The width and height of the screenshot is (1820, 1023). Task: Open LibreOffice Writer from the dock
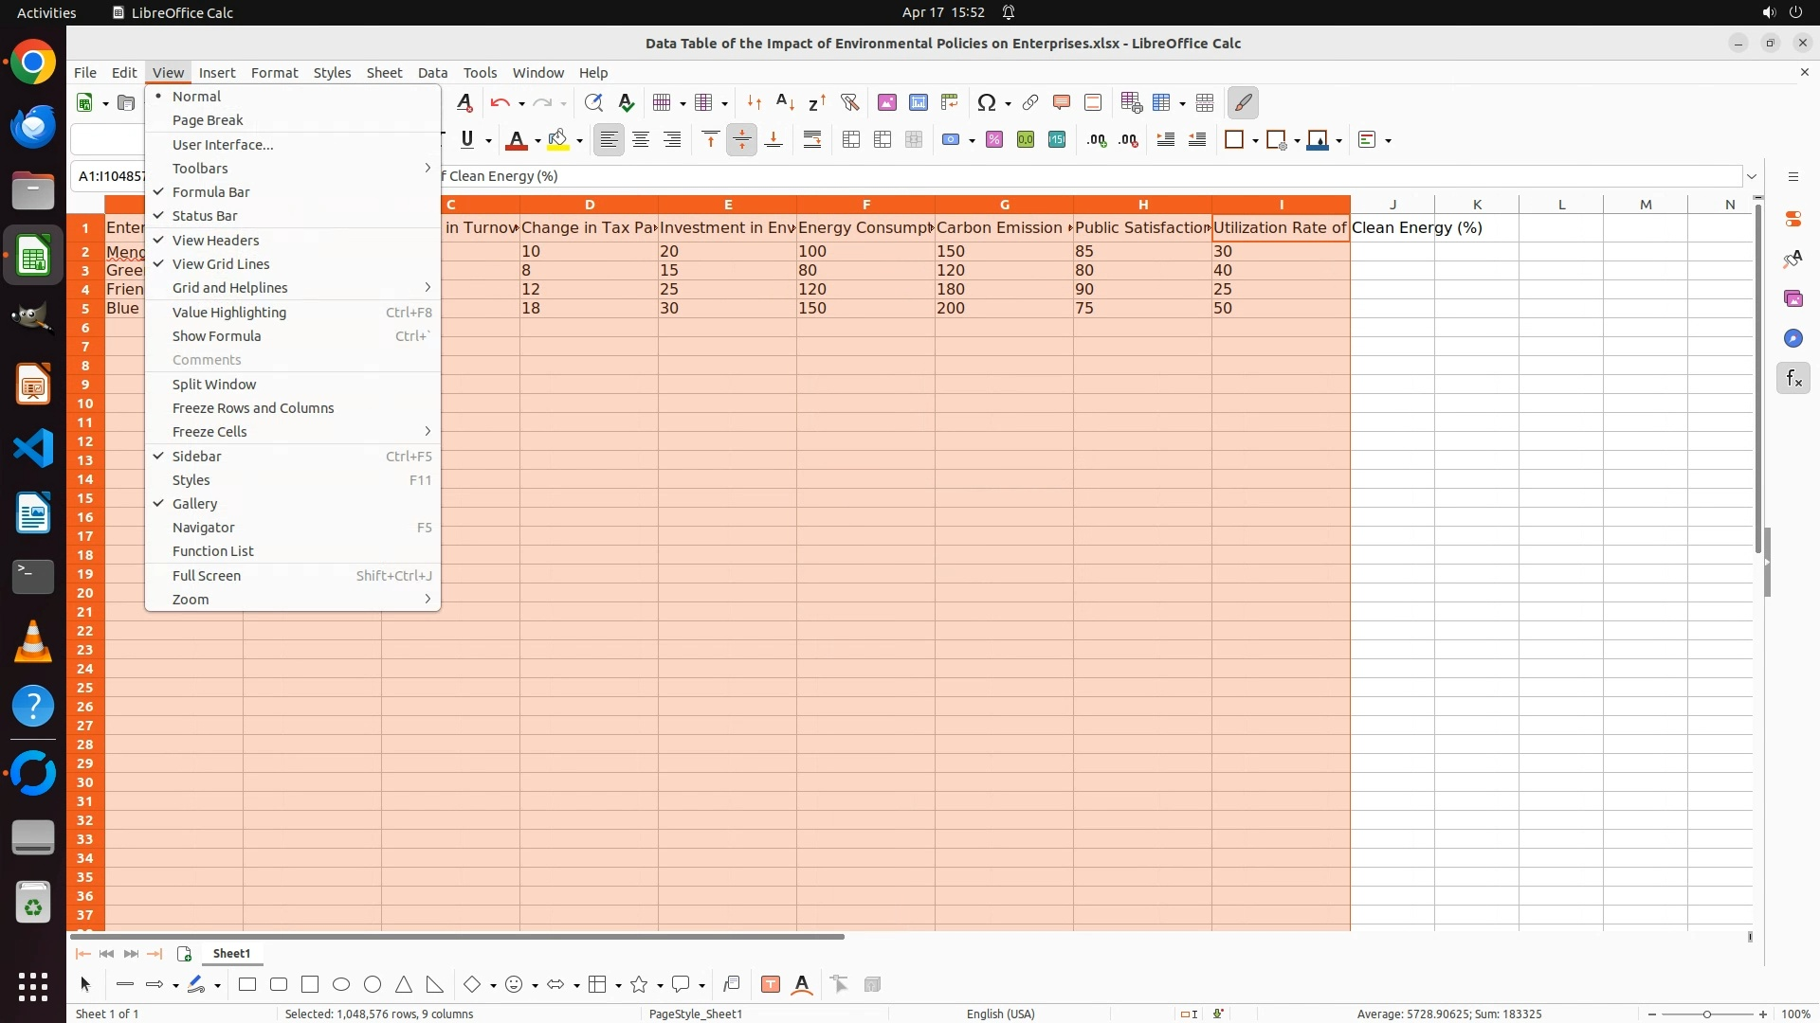tap(33, 512)
